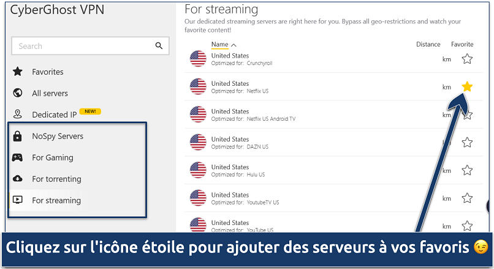Click the sort arrow beside Name

(234, 45)
